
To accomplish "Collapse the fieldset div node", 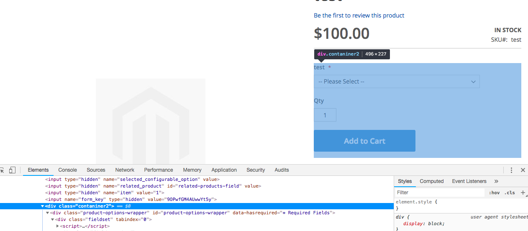I will [52, 219].
